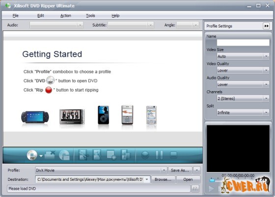The image size is (275, 197).
Task: Click the Open DVD disc icon in toolbar
Action: pos(32,155)
